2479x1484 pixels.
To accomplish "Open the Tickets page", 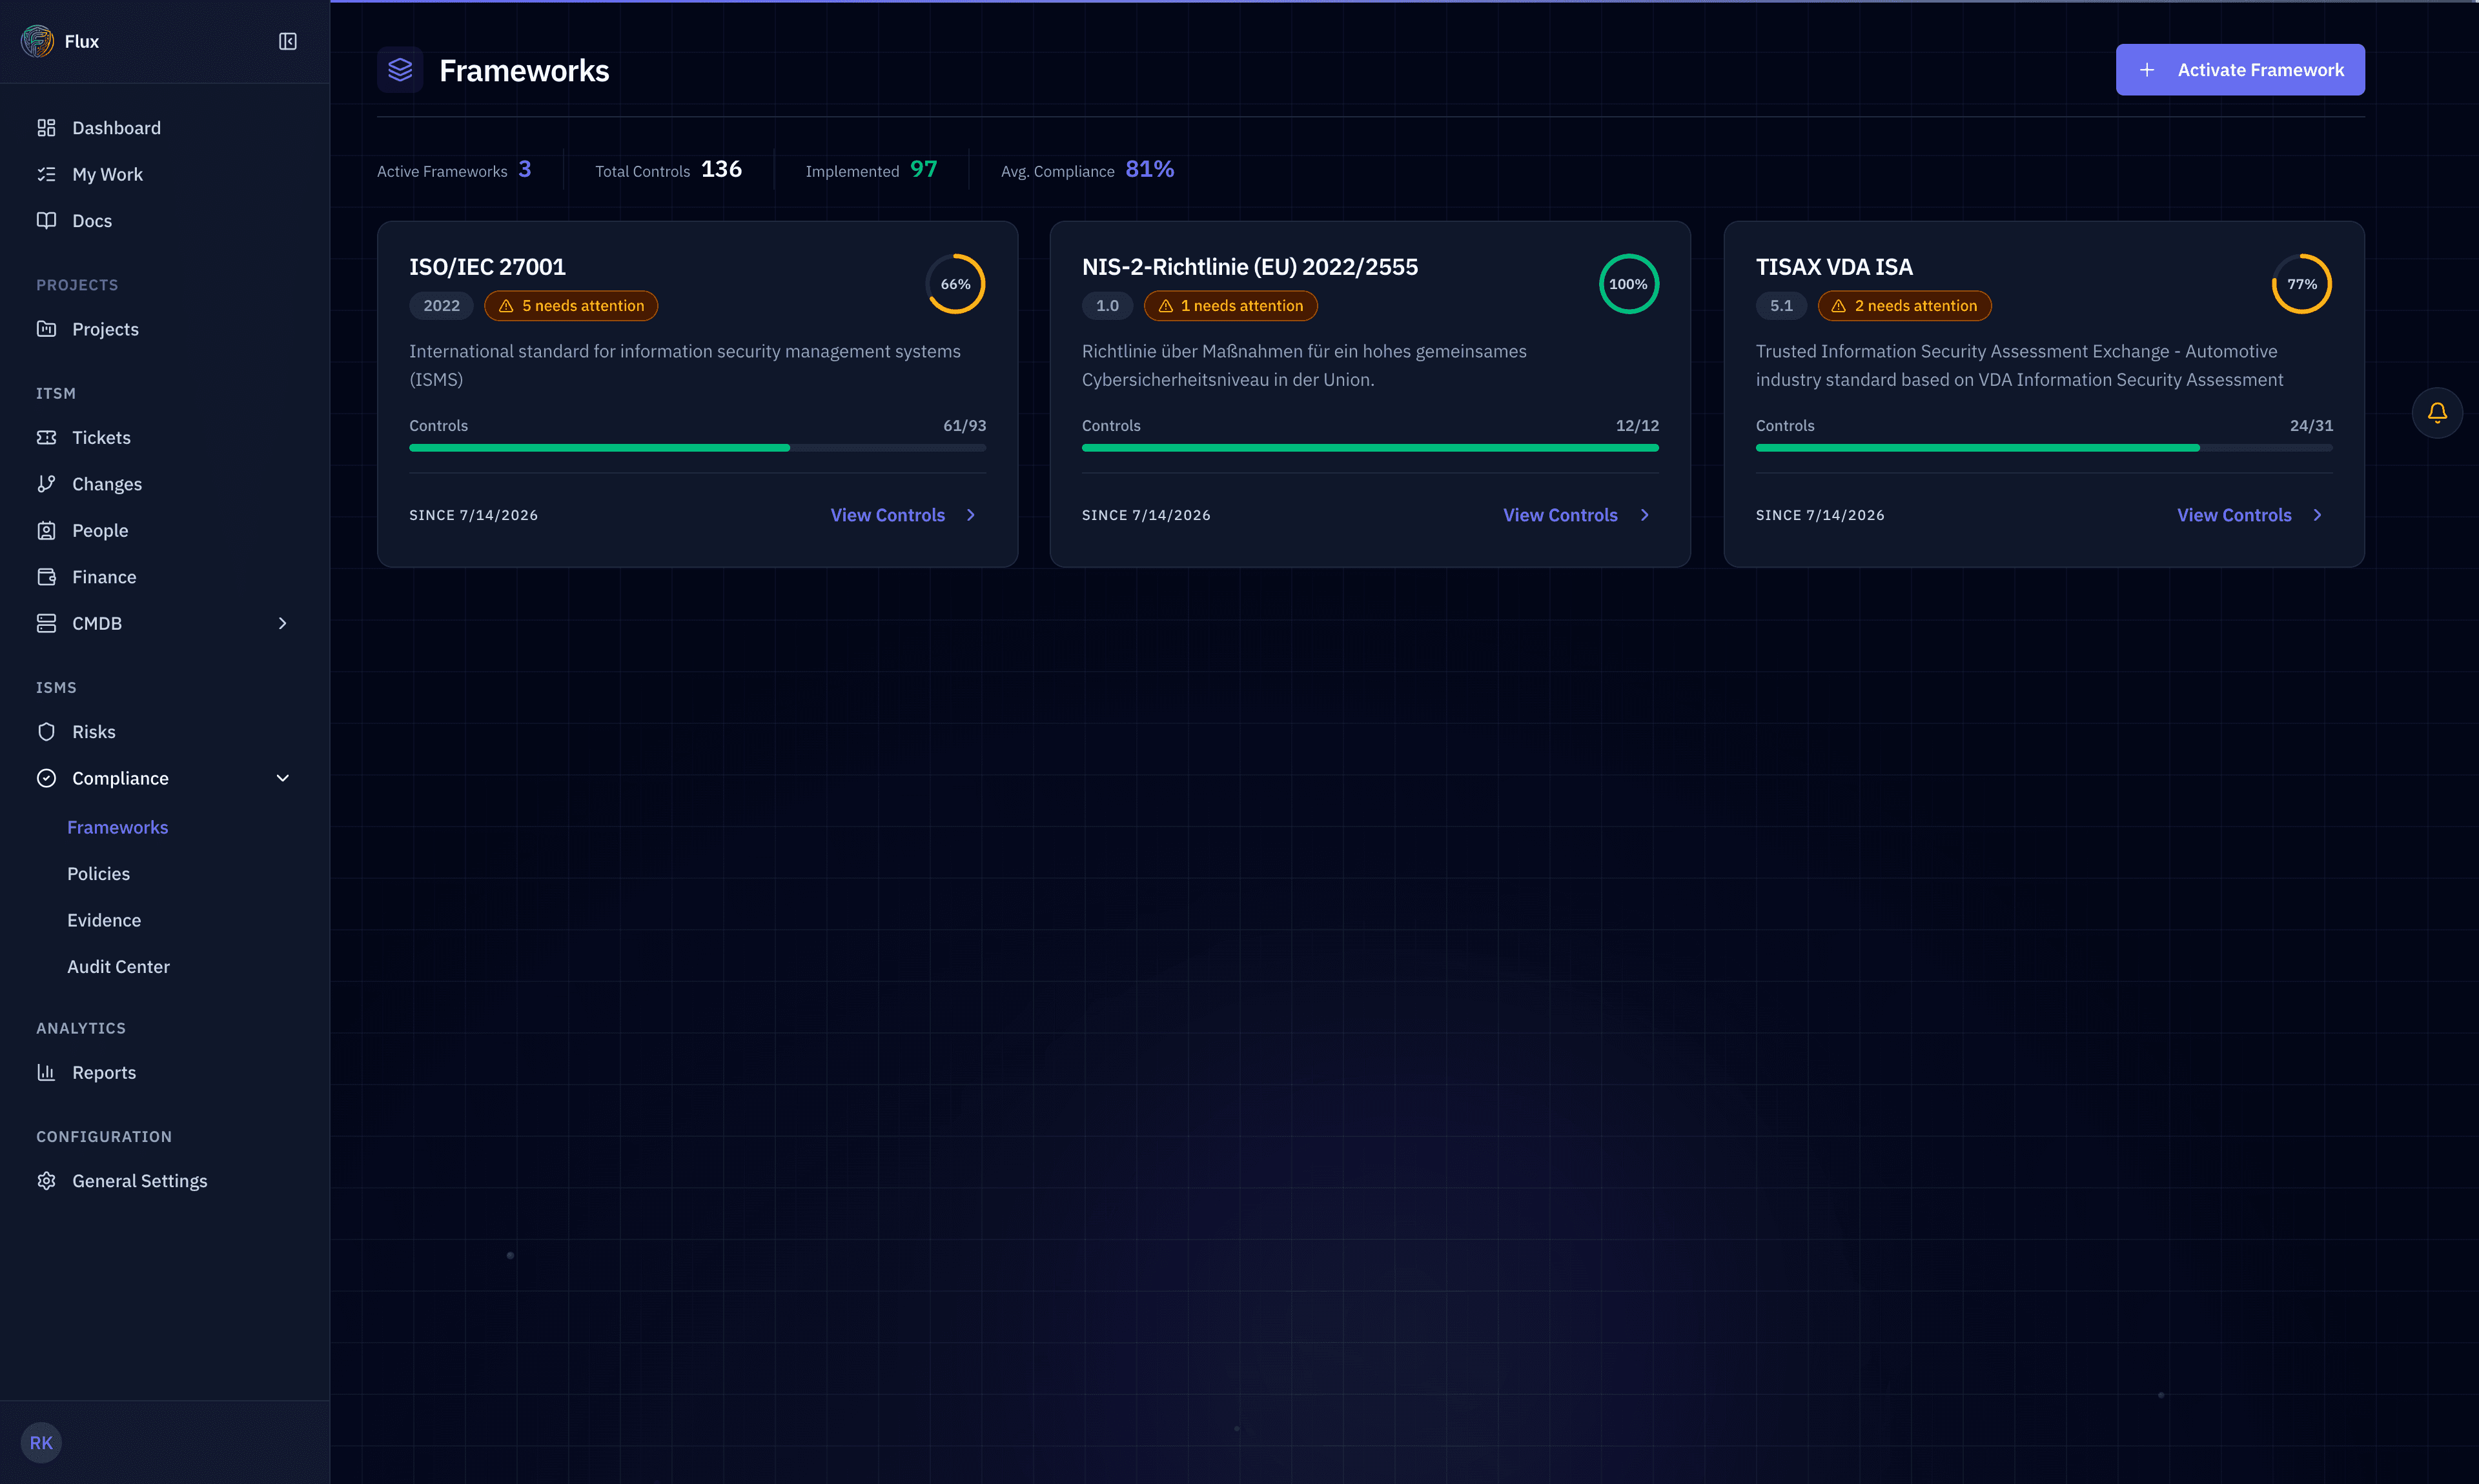I will pyautogui.click(x=165, y=437).
